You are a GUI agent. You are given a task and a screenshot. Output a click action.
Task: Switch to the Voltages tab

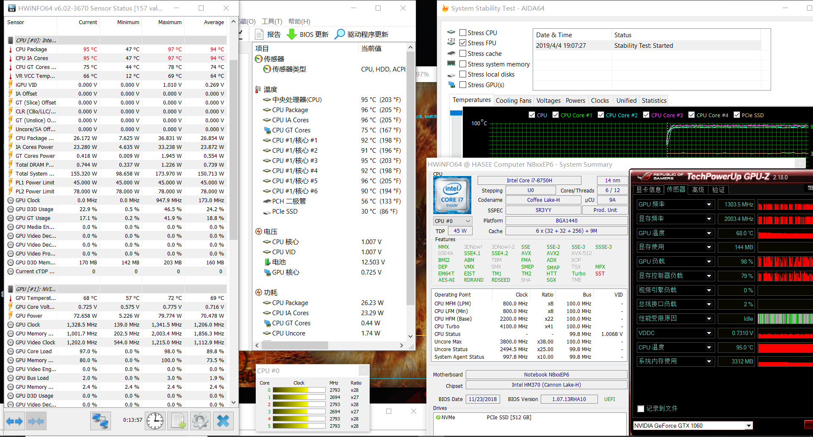(548, 100)
